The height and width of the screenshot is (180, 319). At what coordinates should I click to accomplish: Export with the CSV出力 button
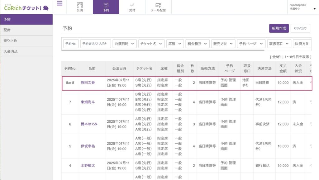coord(300,28)
